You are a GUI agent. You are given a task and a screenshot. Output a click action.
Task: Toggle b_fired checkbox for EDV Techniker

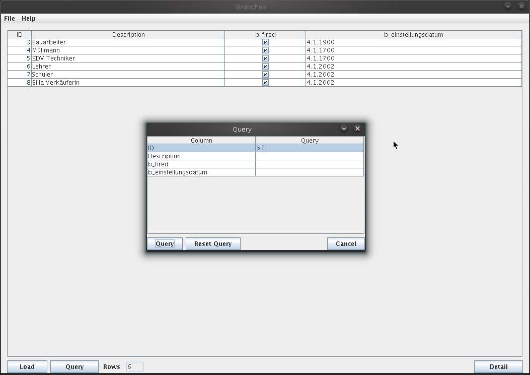265,58
